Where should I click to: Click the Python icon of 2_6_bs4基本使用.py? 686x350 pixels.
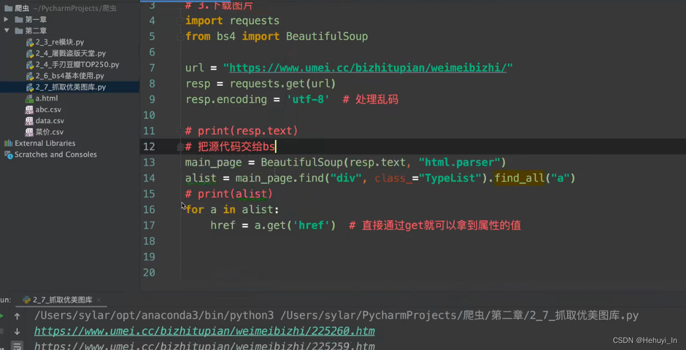[30, 76]
